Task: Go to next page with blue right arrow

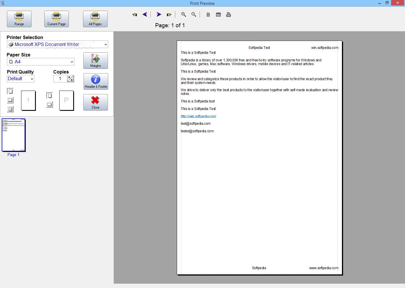Action: point(159,14)
